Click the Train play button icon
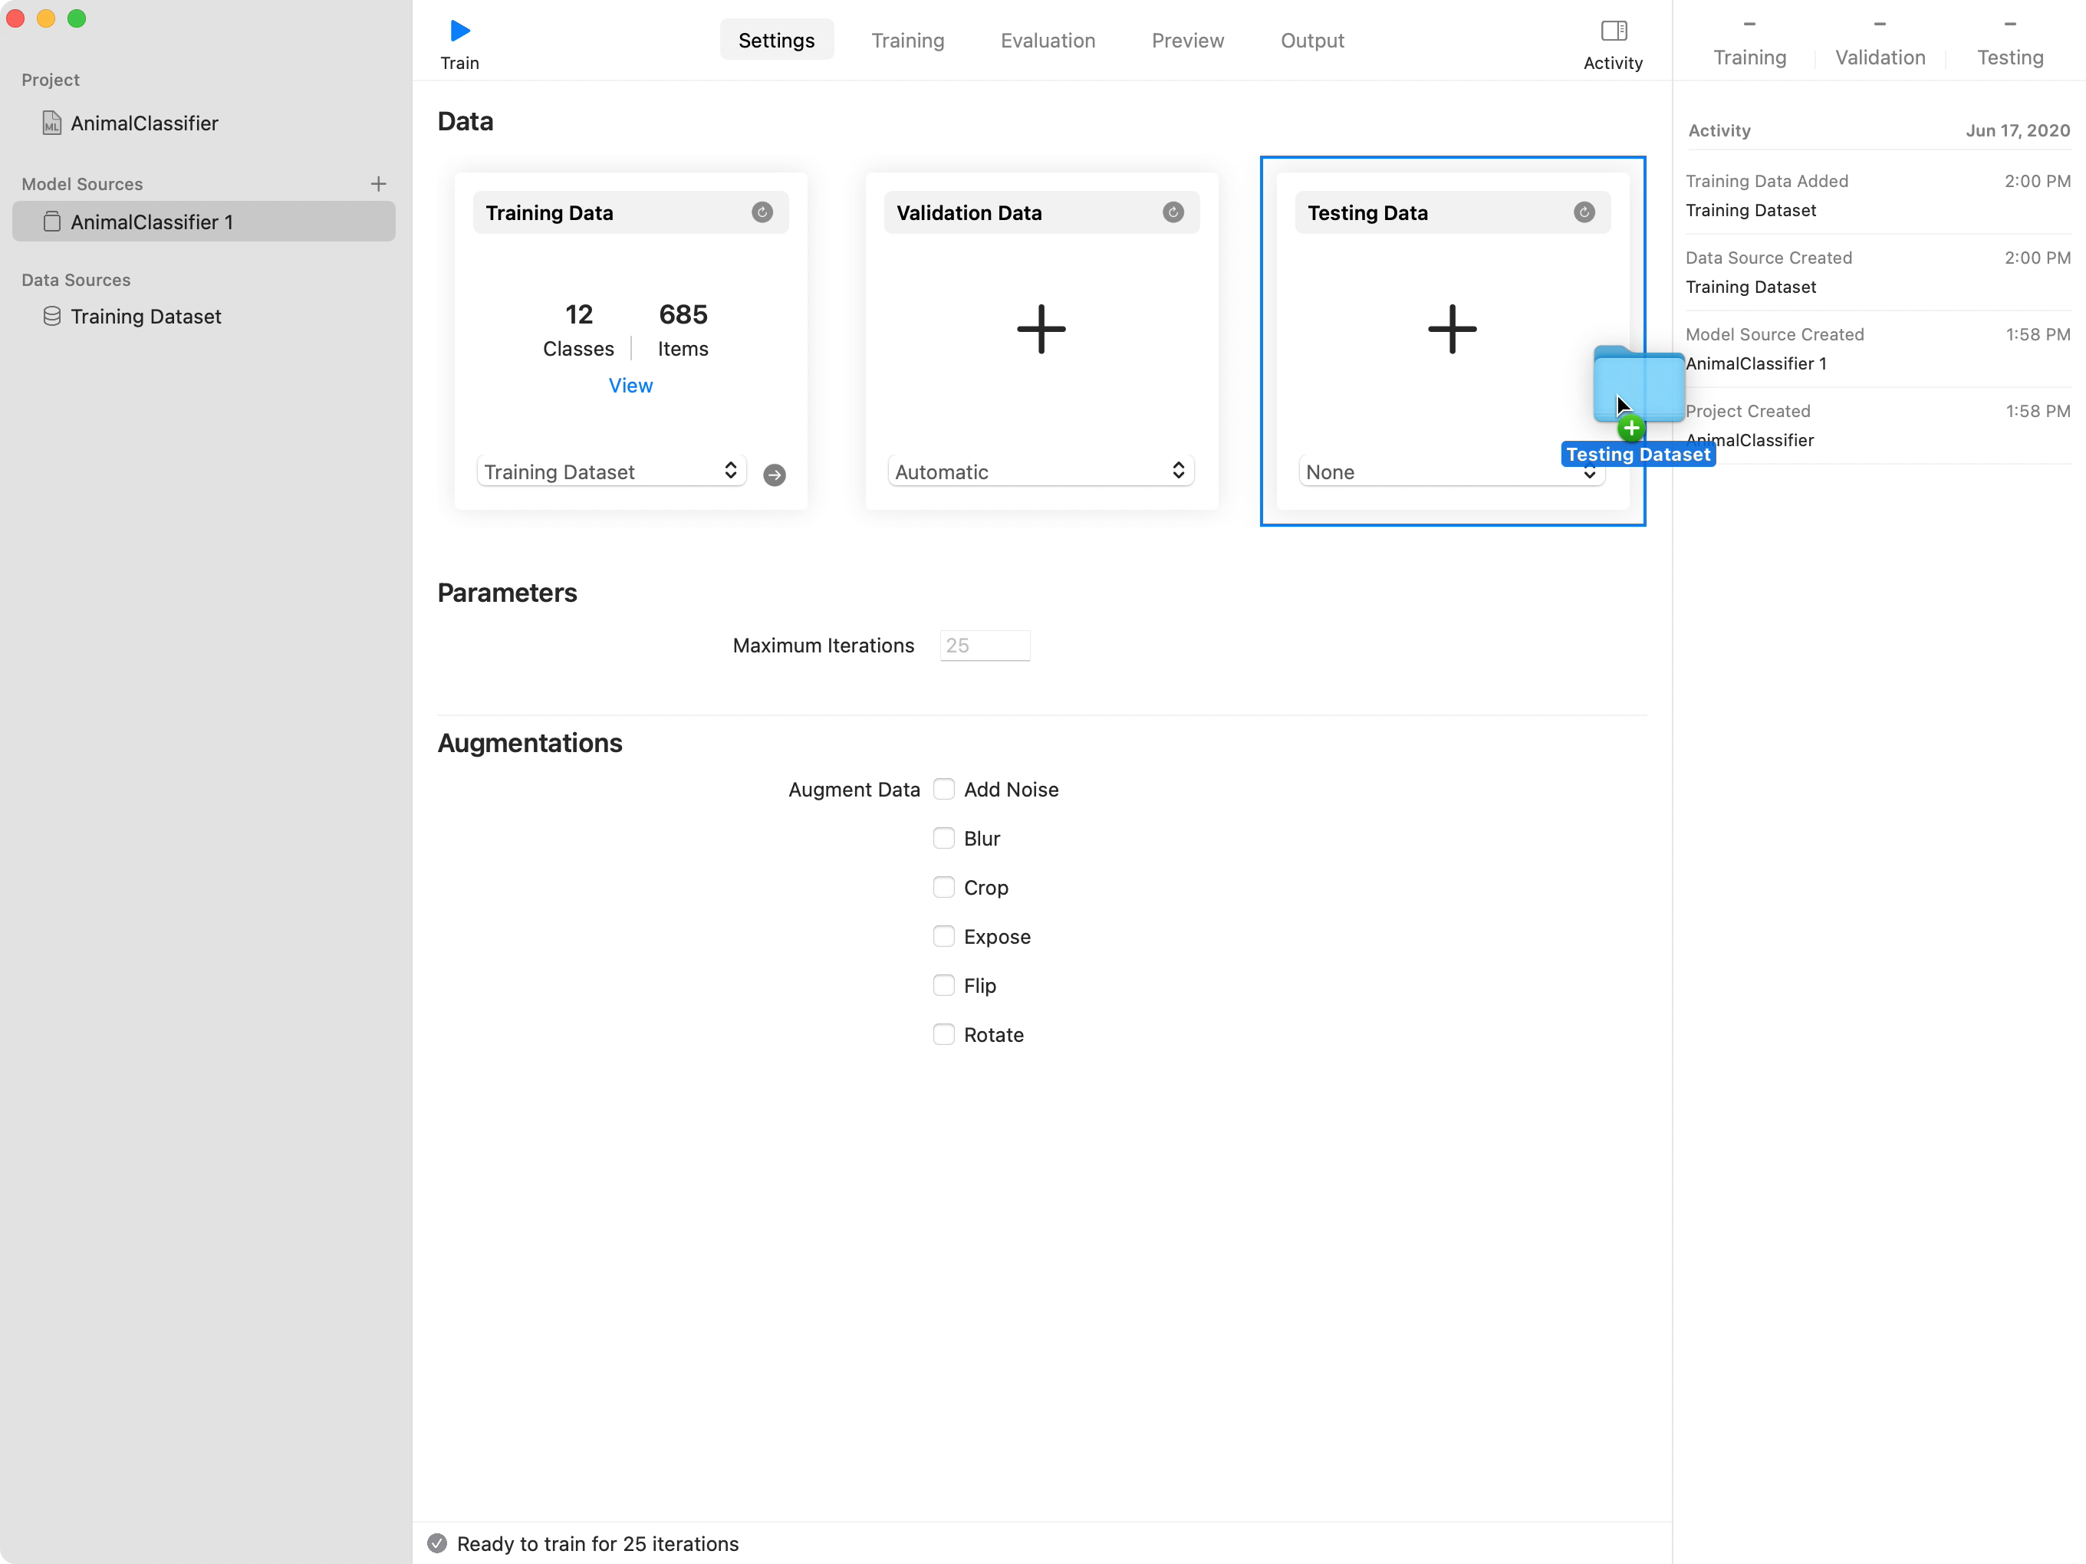This screenshot has height=1564, width=2086. 459,30
